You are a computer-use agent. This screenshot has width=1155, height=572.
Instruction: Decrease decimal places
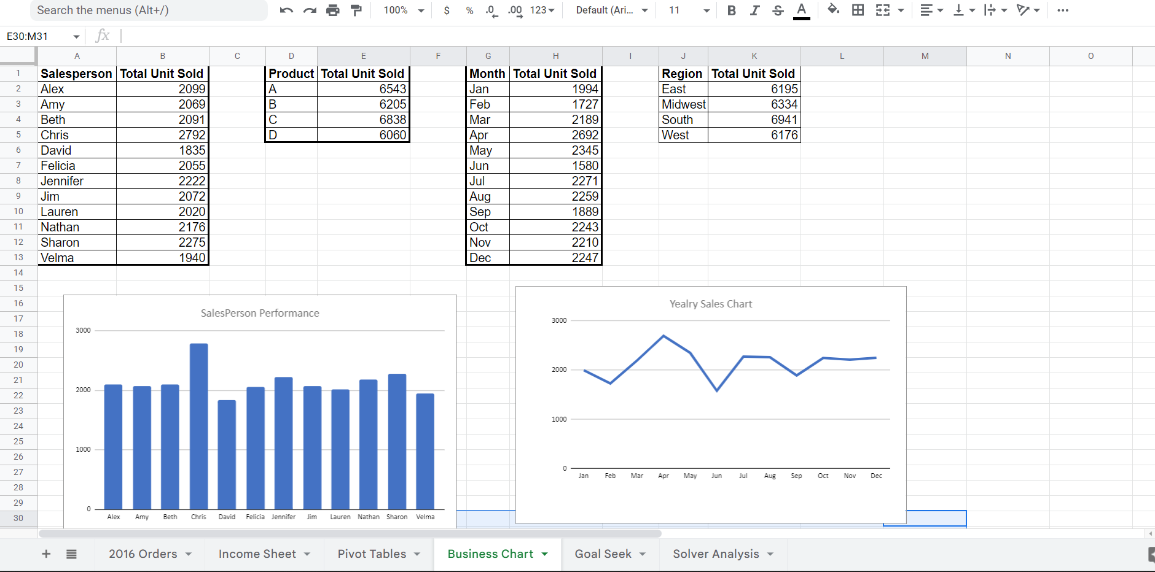click(491, 10)
